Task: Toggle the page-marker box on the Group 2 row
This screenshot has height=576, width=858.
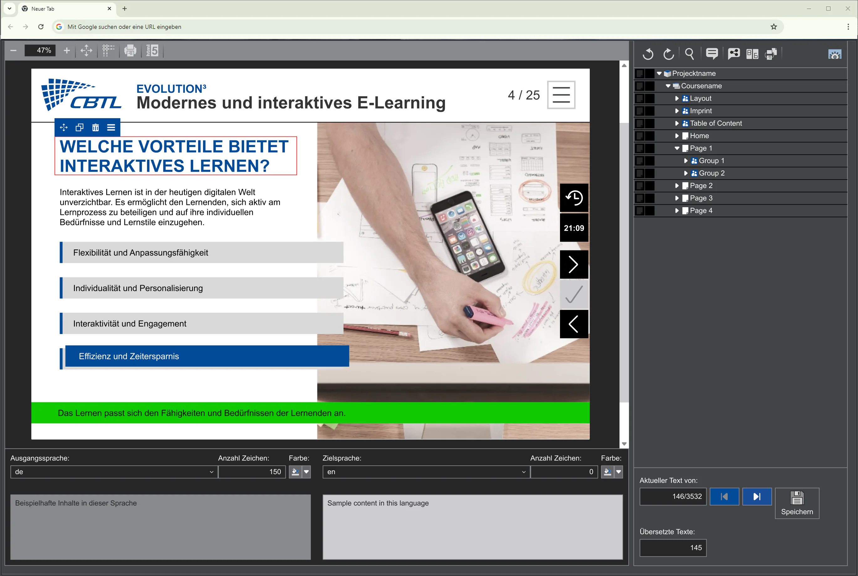Action: (640, 173)
